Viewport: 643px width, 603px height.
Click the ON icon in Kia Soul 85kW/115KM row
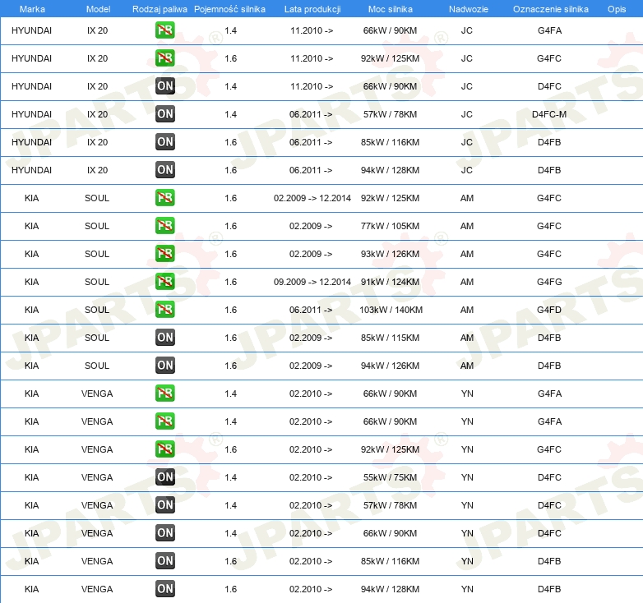[x=164, y=338]
